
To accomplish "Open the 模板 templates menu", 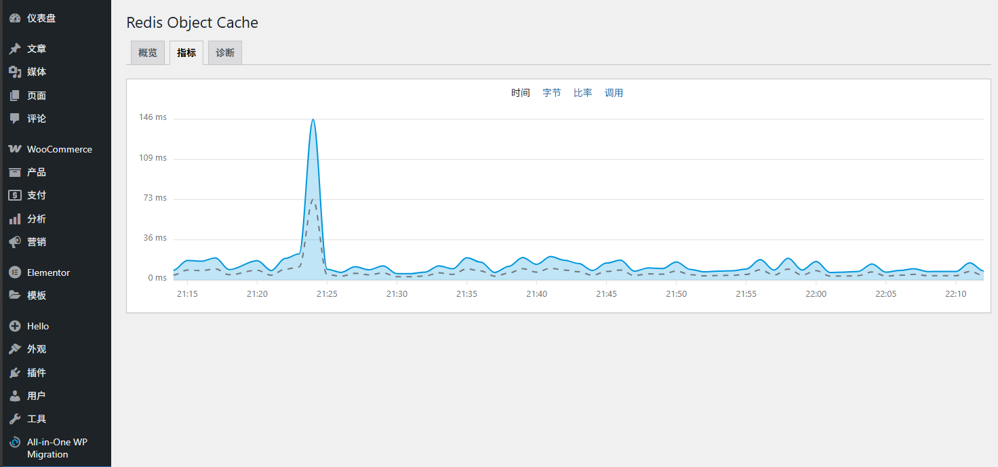I will click(x=37, y=296).
